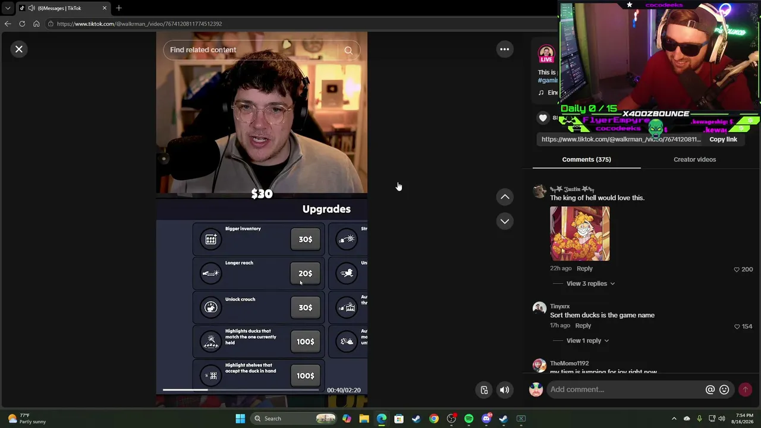Open Microsoft Edge from the taskbar
This screenshot has height=428, width=761.
pyautogui.click(x=381, y=418)
